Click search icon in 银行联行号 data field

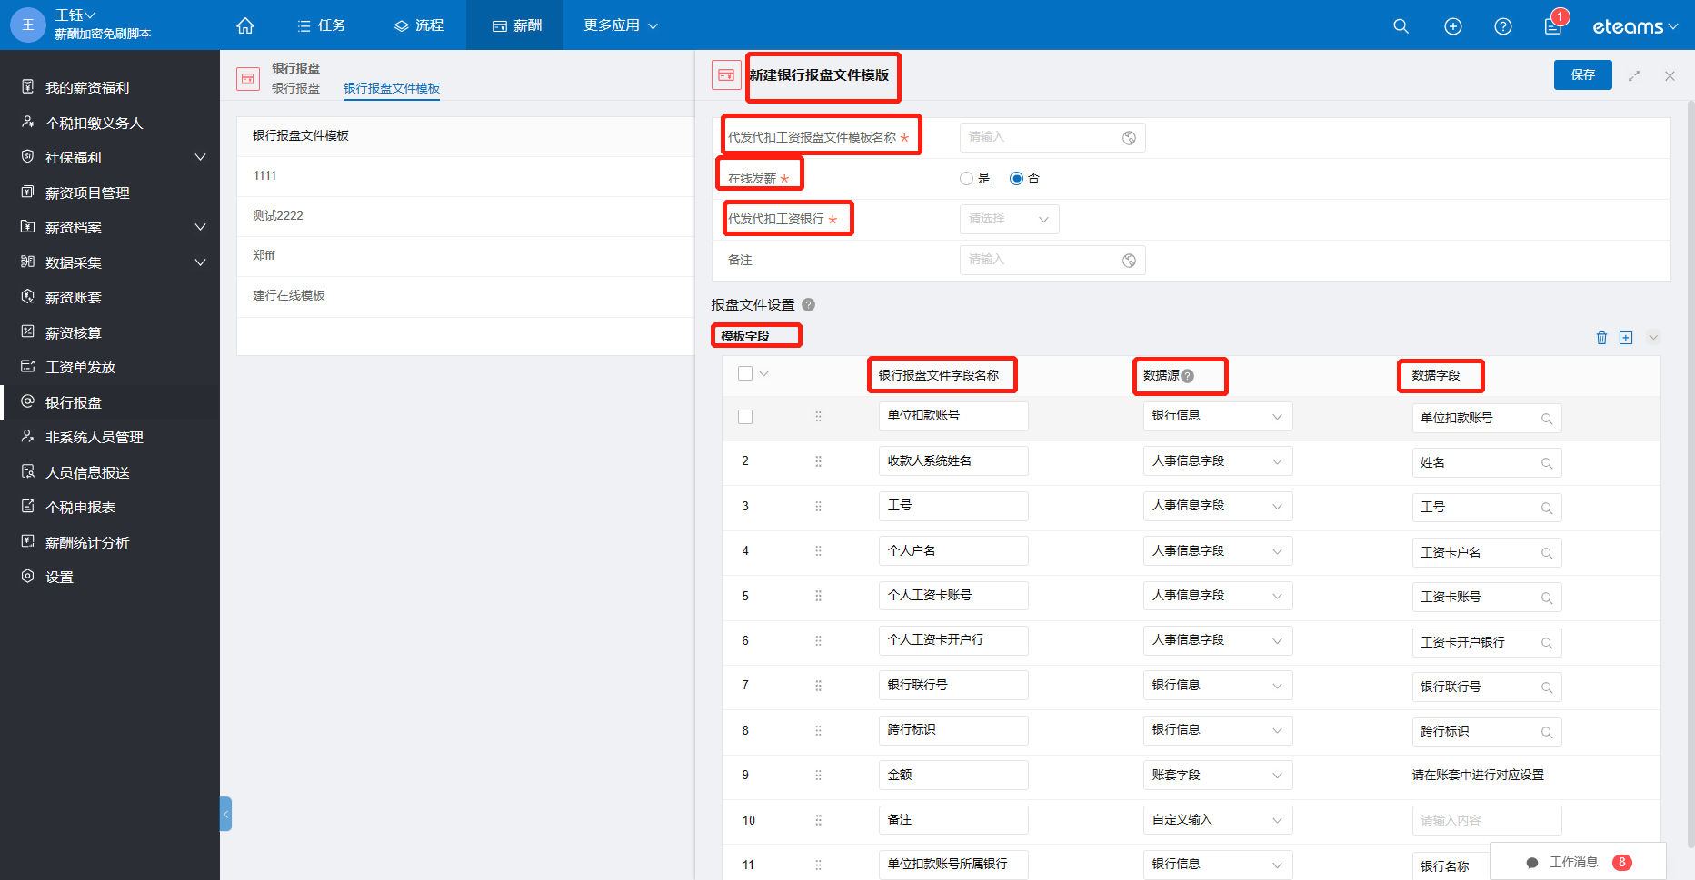1547,687
